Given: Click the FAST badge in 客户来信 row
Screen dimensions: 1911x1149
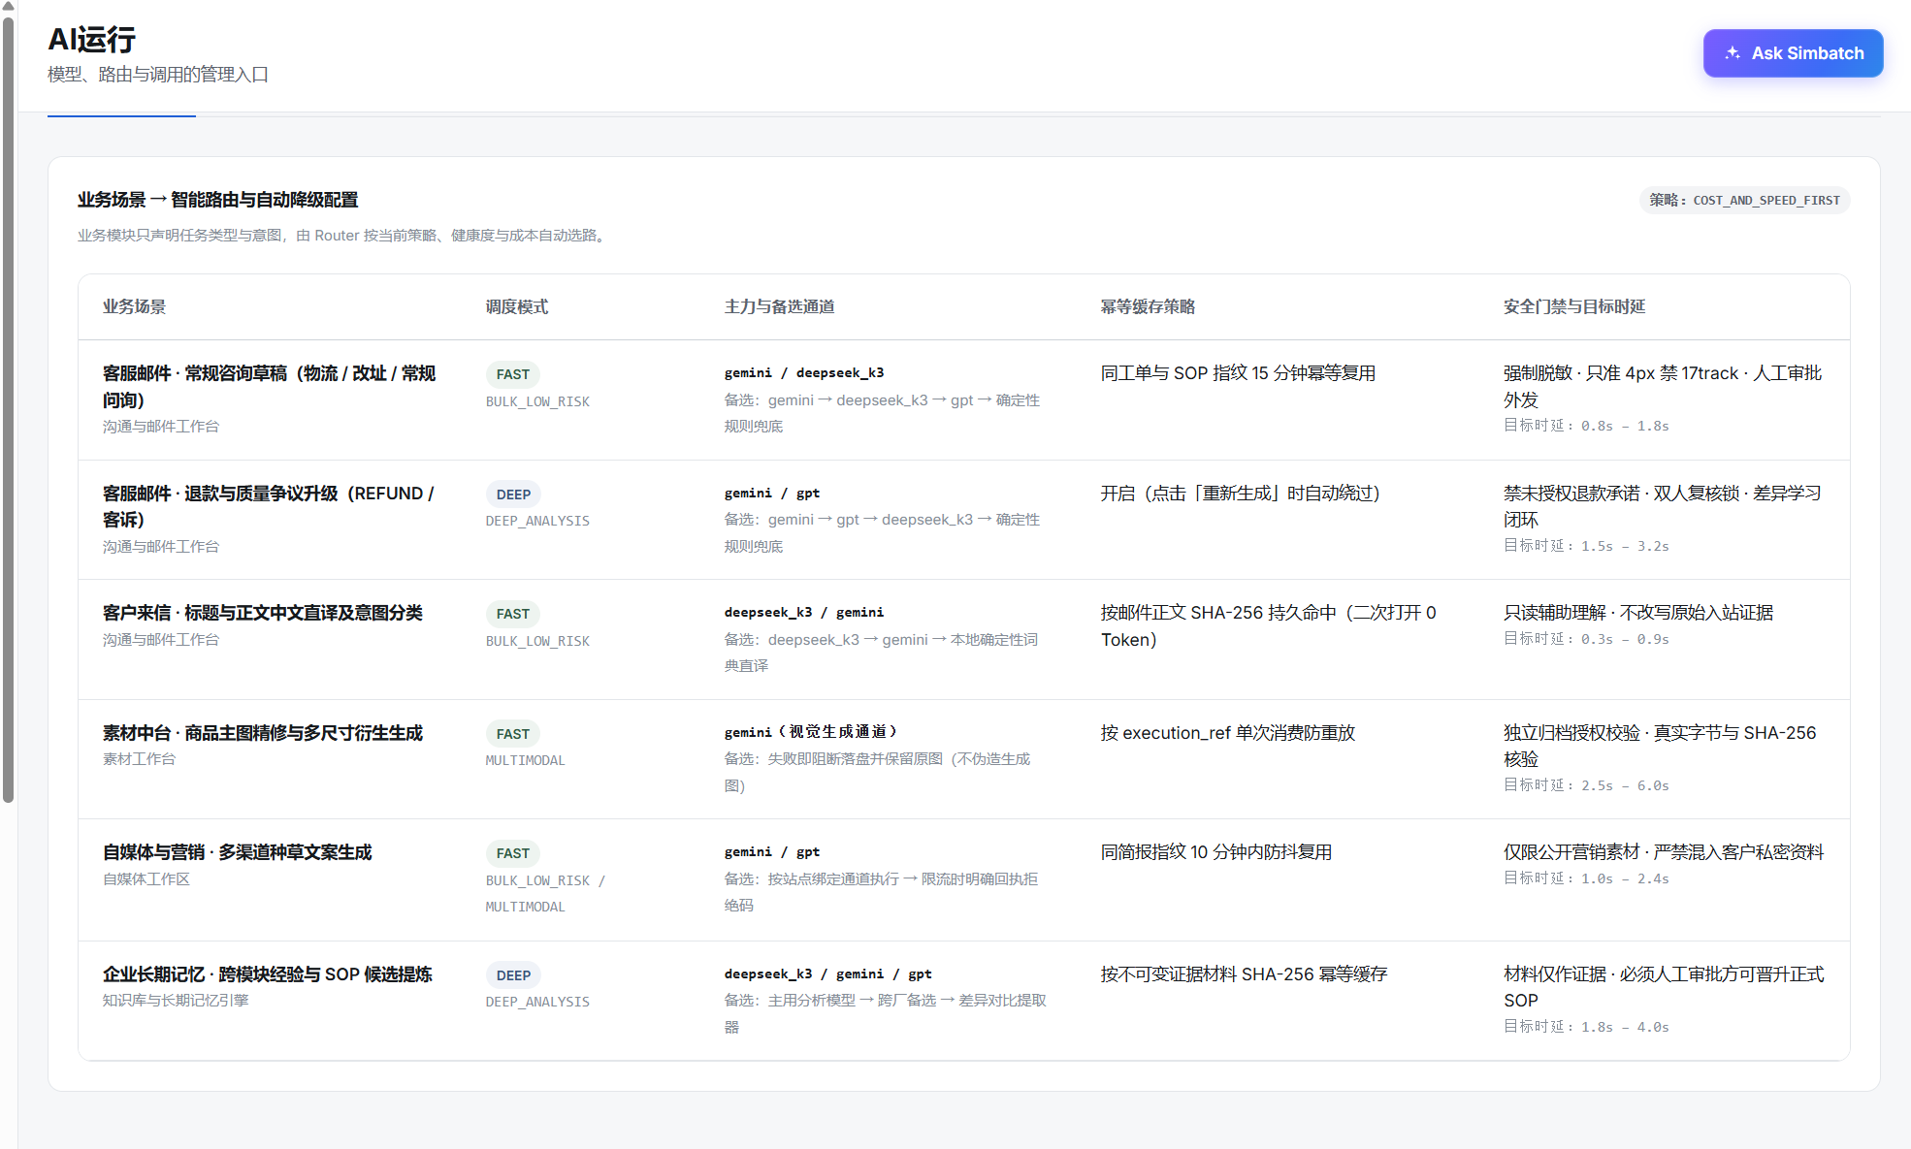Looking at the screenshot, I should (513, 614).
